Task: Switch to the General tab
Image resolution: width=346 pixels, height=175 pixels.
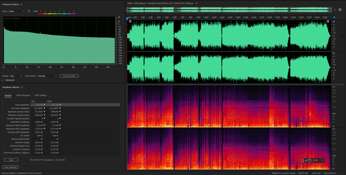Action: pos(8,95)
